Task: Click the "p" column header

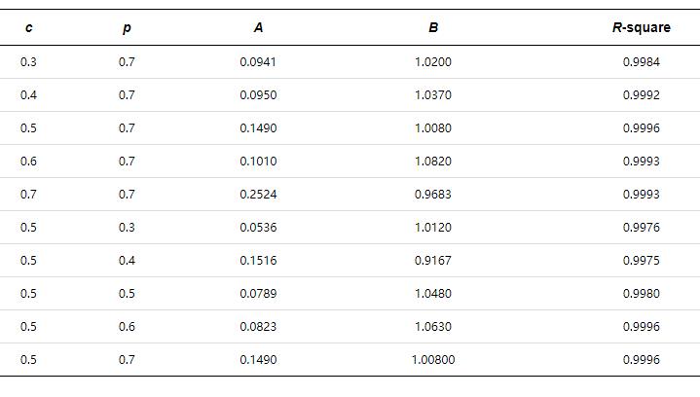Action: [127, 28]
